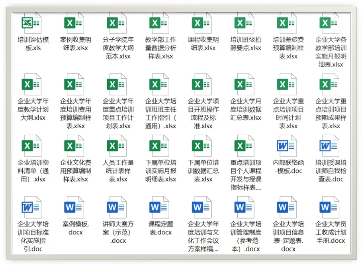Click the file name 企业大学月度培训数据汇总表.xlsx
The height and width of the screenshot is (265, 362).
[246, 109]
